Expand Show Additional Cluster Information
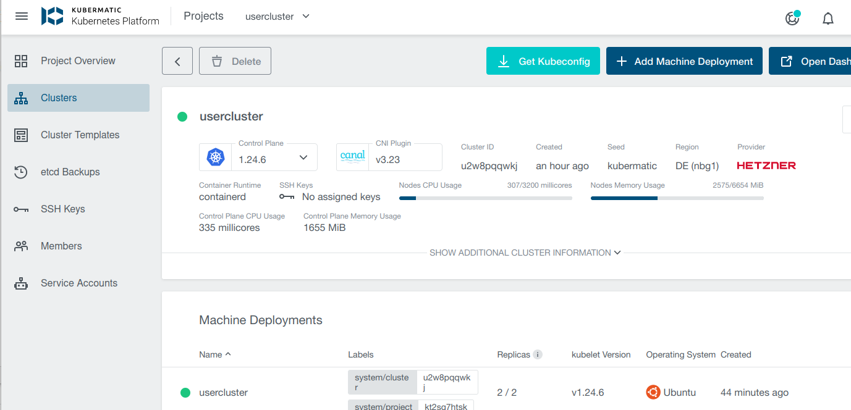 point(525,253)
